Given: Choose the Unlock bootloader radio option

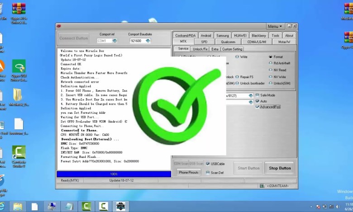Looking at the screenshot, I should click(x=250, y=83).
